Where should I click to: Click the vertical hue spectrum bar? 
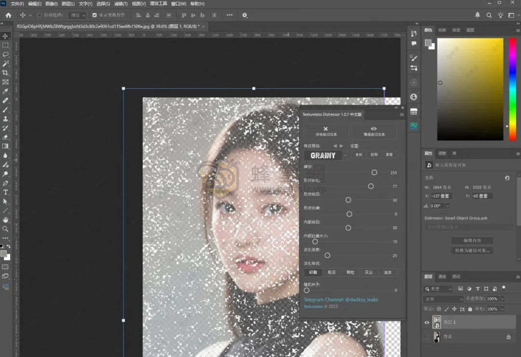[513, 89]
